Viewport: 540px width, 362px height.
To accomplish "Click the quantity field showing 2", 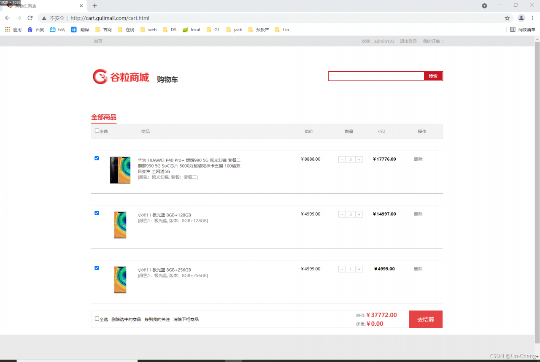I will [x=351, y=159].
